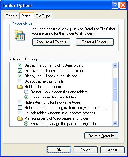This screenshot has height=157, width=128.
Task: Click the Hidden files and folders folder icon
Action: point(20,87)
